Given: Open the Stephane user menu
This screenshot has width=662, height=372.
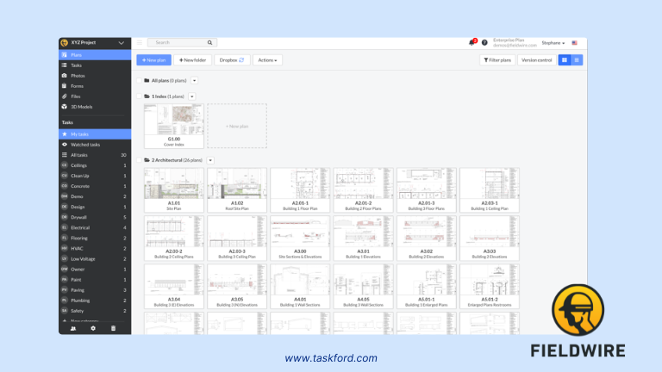Looking at the screenshot, I should pos(553,42).
